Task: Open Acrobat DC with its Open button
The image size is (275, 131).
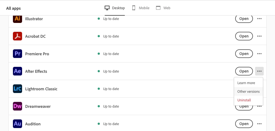Action: [x=244, y=36]
